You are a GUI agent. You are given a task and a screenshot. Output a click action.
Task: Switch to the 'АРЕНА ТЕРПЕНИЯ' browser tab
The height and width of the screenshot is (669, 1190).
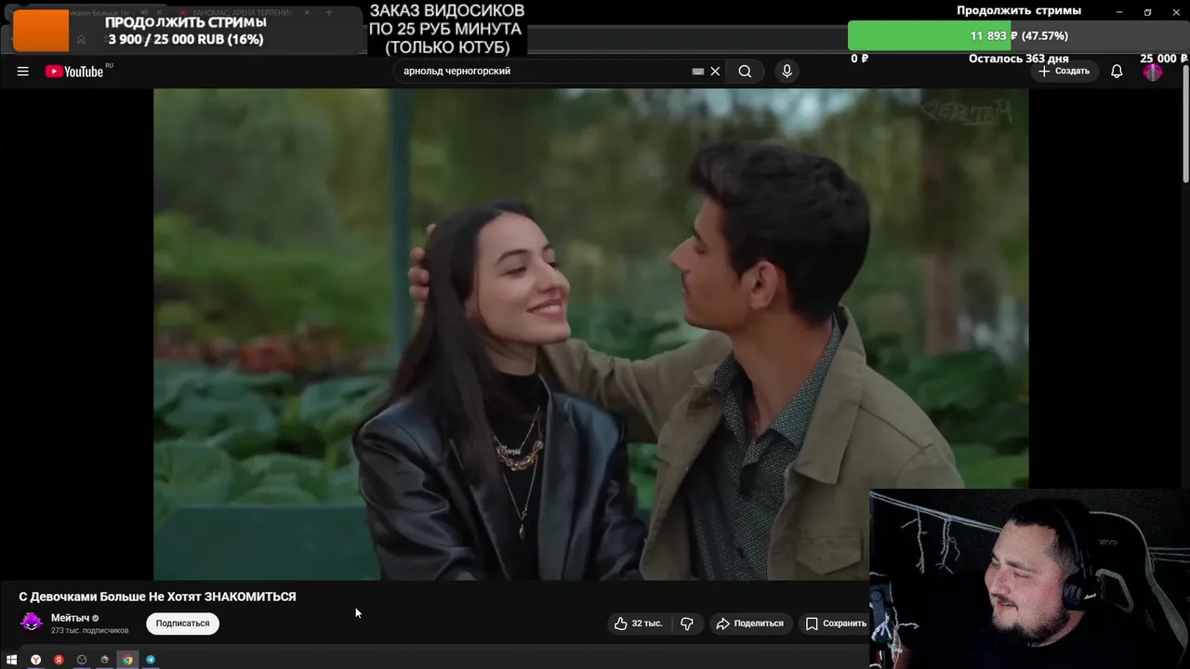242,13
